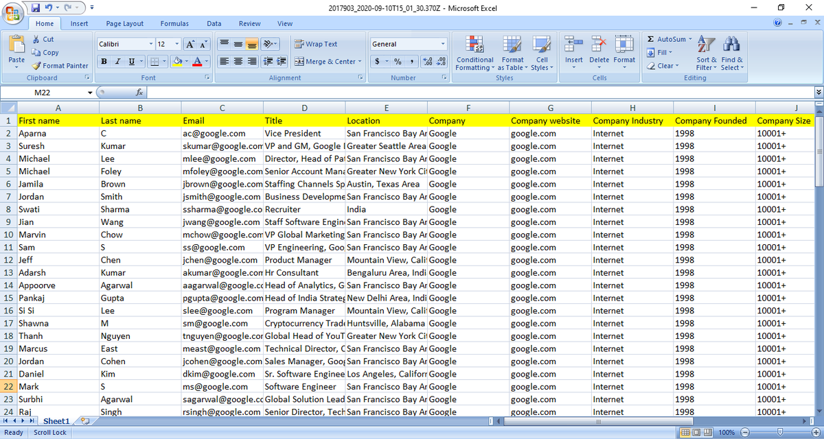Screen dimensions: 824x439
Task: Activate the Format Painter
Action: [x=60, y=66]
